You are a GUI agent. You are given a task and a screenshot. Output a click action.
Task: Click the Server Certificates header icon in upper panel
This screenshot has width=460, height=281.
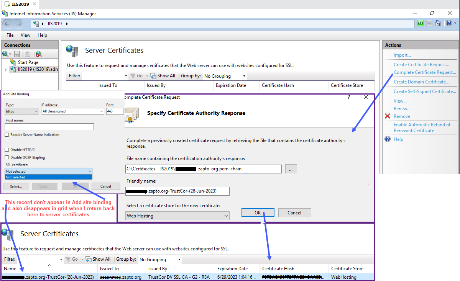pos(72,51)
